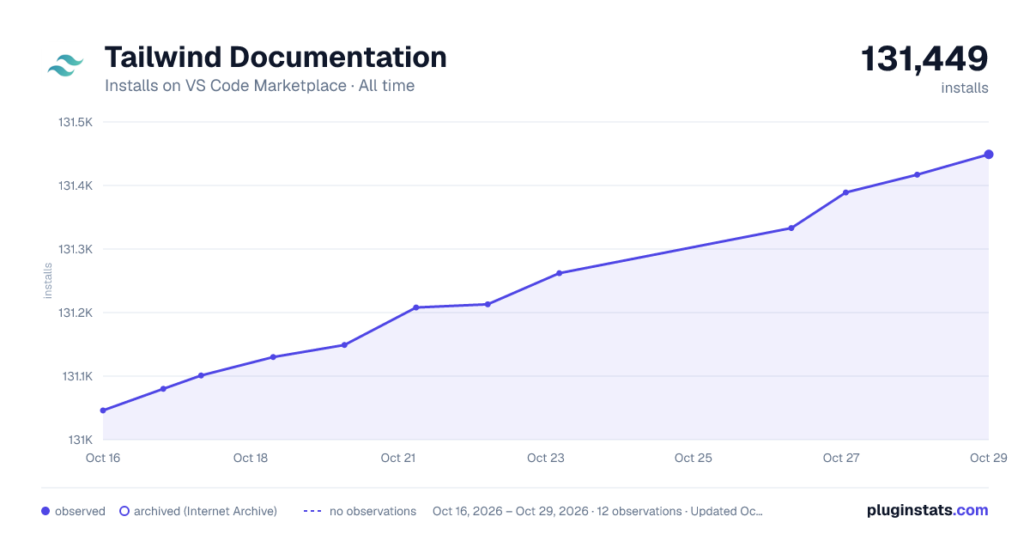This screenshot has width=1030, height=541.
Task: Click the 'Tailwind Documentation' title
Action: pyautogui.click(x=276, y=58)
